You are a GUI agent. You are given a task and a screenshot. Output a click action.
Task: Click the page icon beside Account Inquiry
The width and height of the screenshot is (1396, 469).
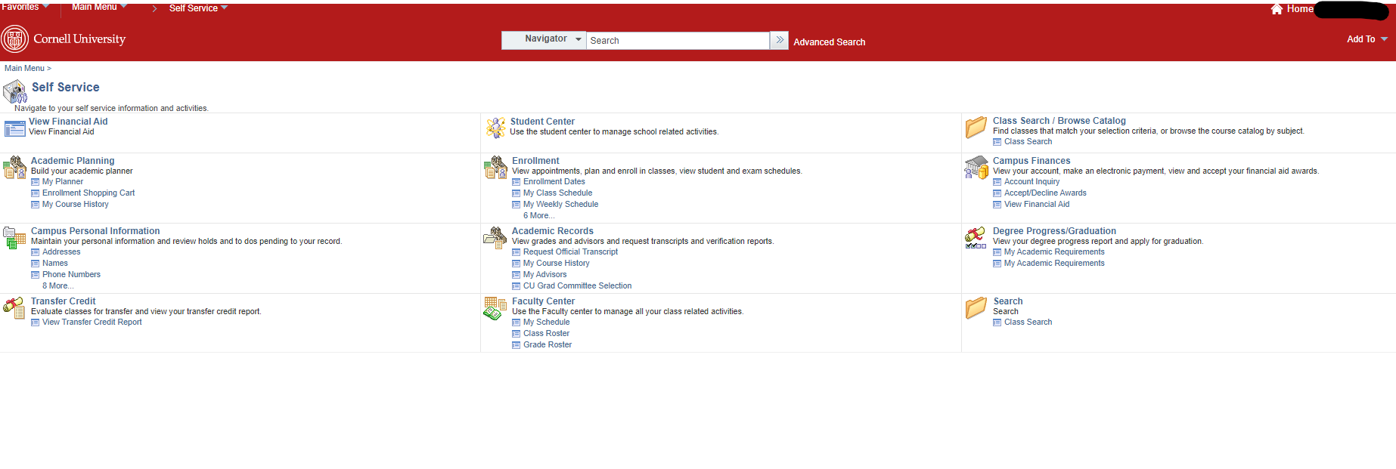pyautogui.click(x=997, y=182)
